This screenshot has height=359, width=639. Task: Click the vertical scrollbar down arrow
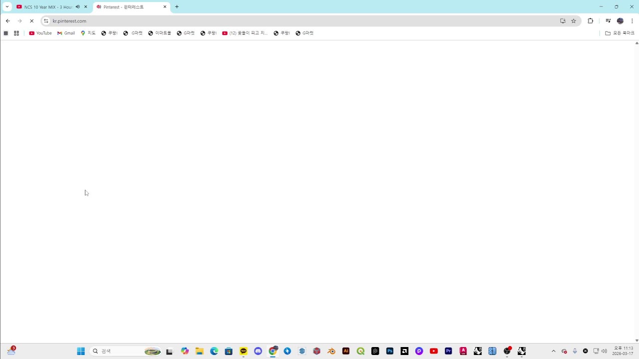point(637,341)
